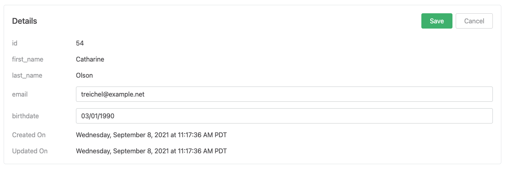Click the Updated On label
This screenshot has height=171, width=507.
30,151
